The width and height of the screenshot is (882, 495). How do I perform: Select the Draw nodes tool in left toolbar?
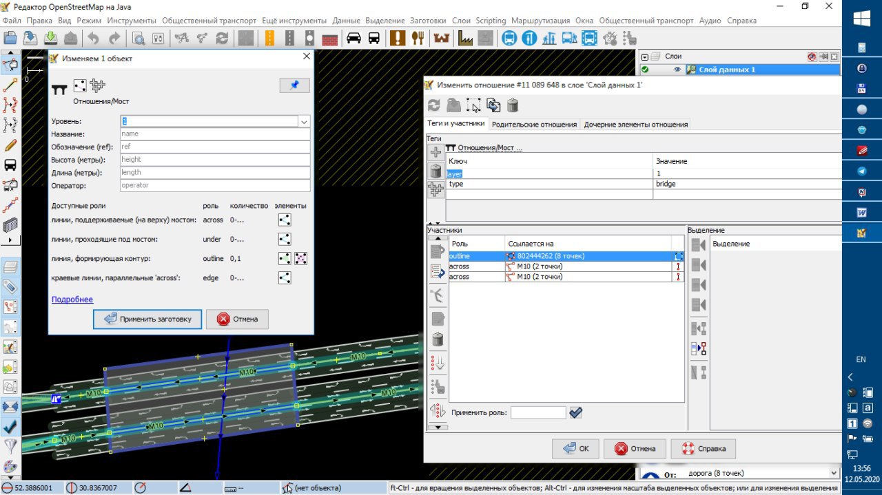(10, 85)
